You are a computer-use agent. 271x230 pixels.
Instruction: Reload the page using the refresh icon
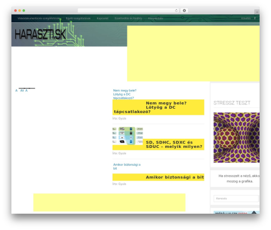click(x=176, y=10)
